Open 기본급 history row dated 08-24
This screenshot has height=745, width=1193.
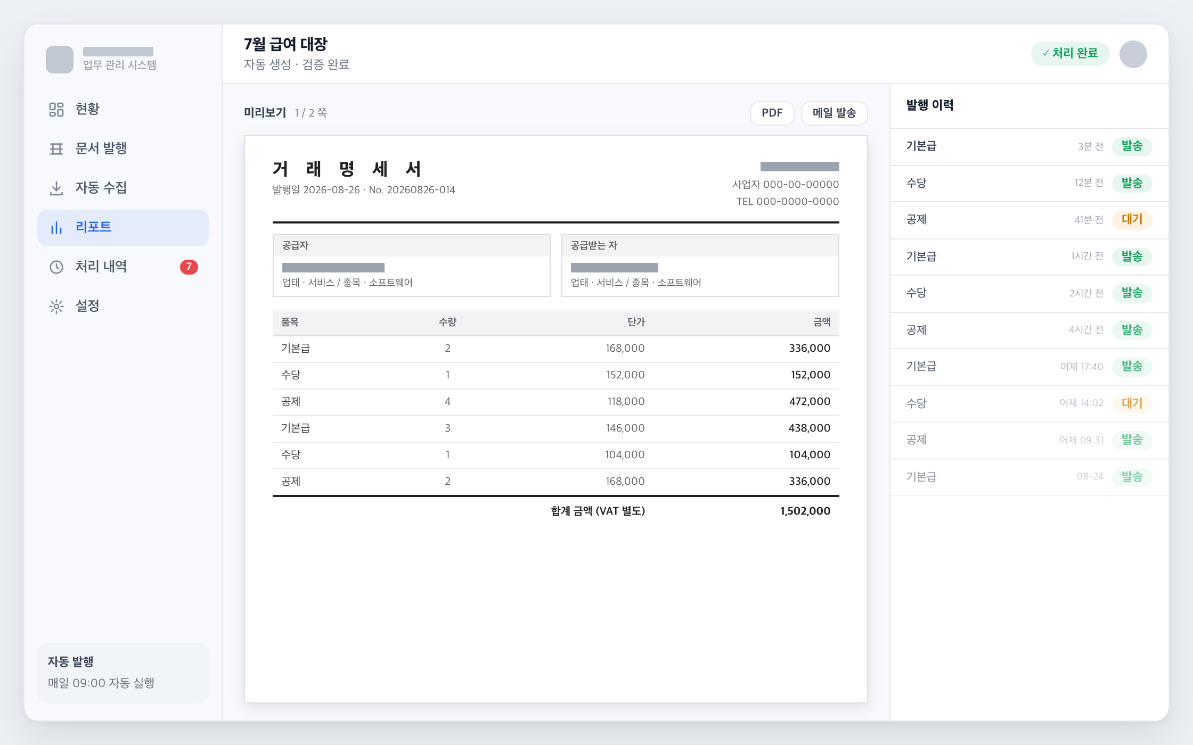(1029, 477)
